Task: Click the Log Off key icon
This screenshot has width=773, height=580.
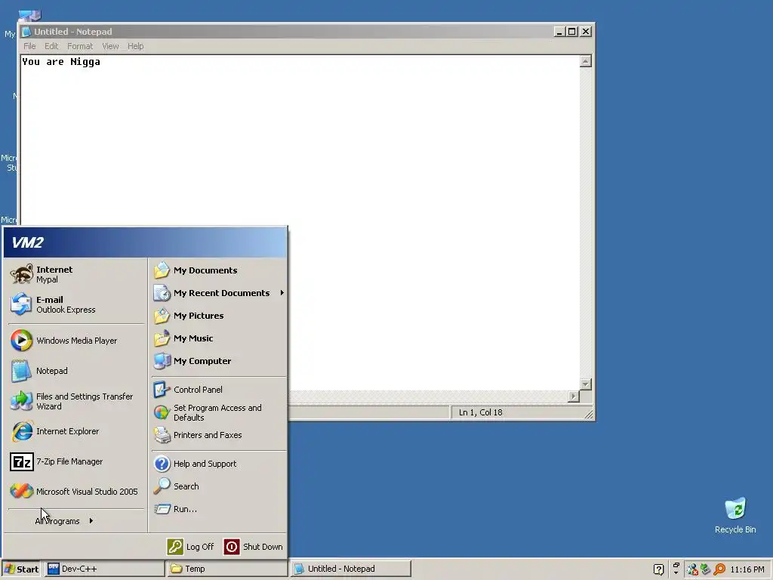Action: (175, 547)
